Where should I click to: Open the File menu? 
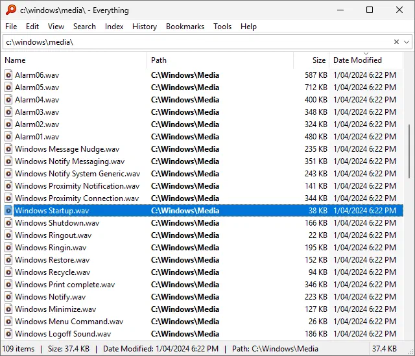click(x=11, y=27)
